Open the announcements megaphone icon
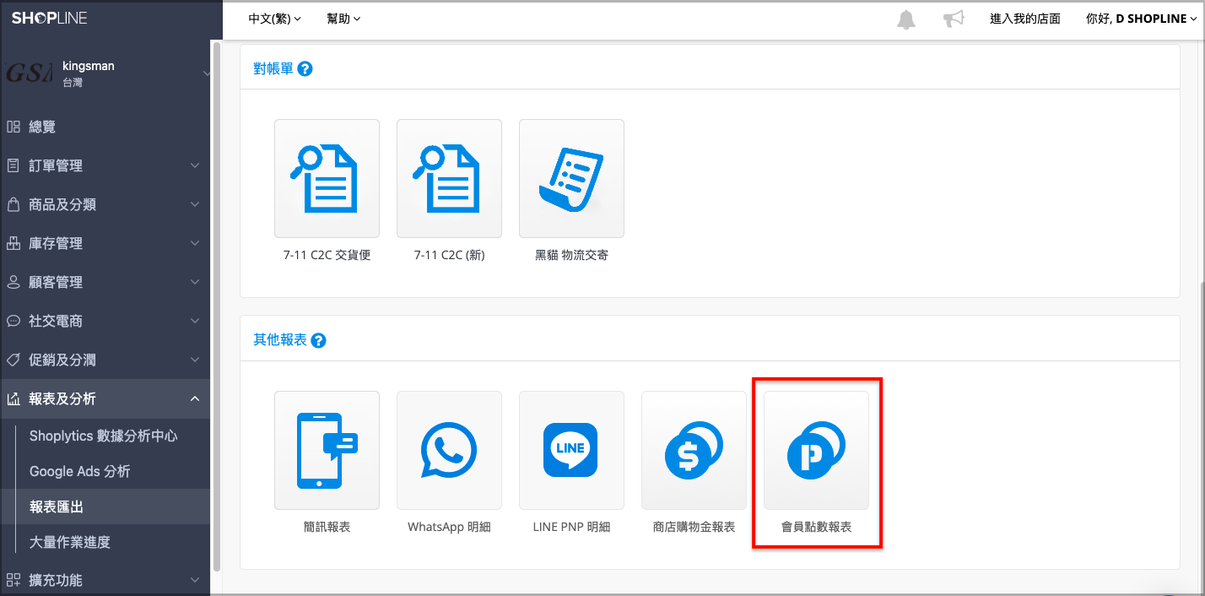Viewport: 1205px width, 596px height. point(954,19)
